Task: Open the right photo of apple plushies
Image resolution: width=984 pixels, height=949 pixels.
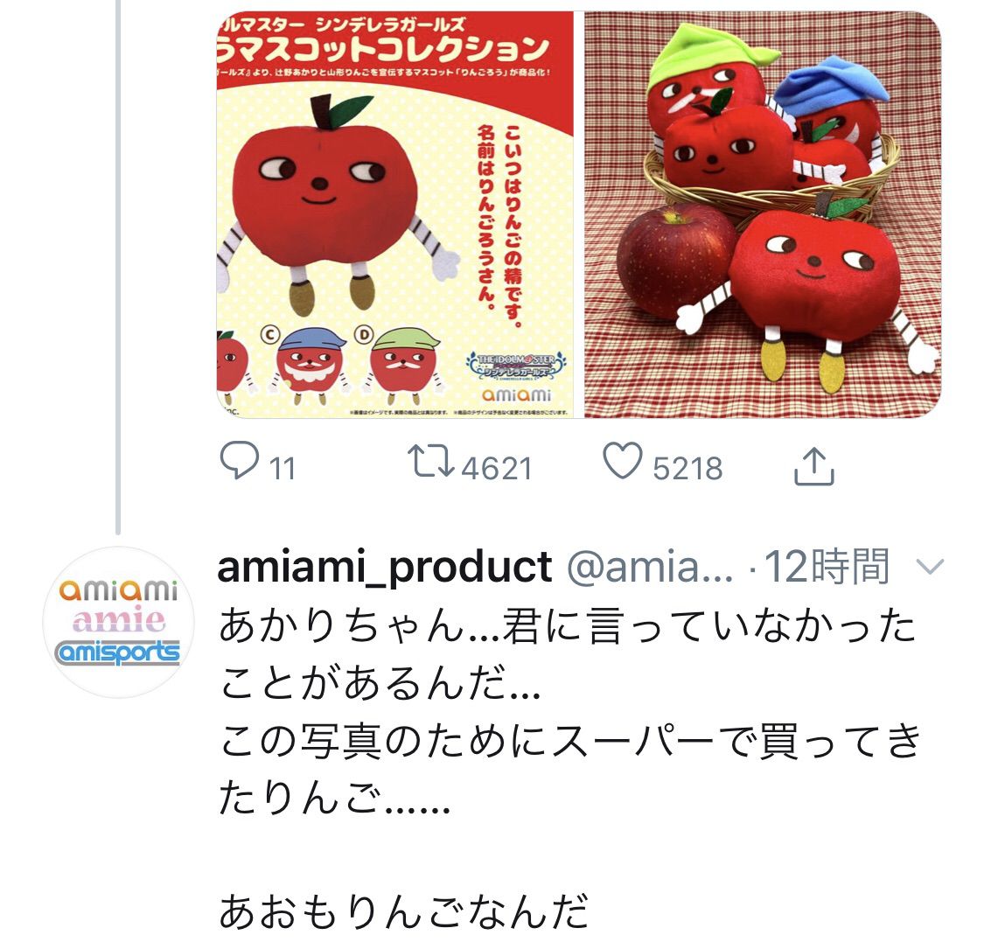Action: (763, 214)
